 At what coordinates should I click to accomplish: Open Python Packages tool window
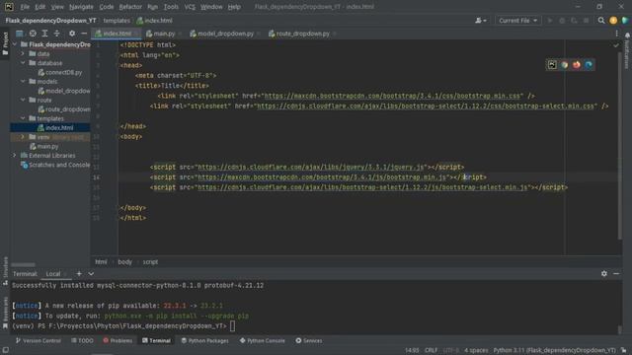[204, 340]
